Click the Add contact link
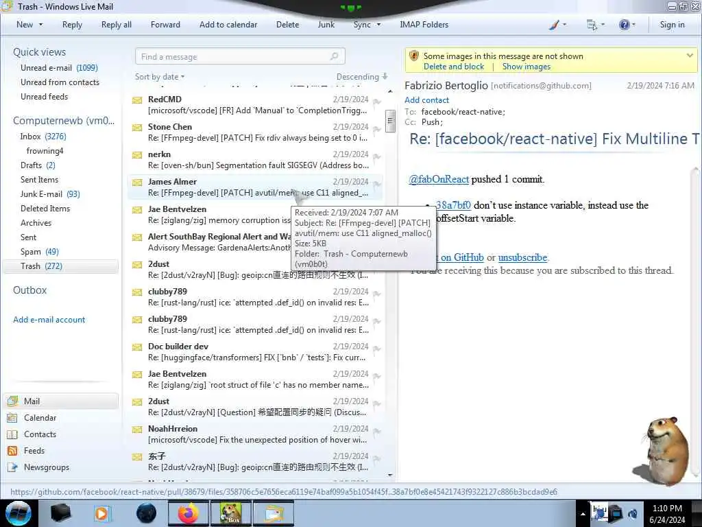Image resolution: width=702 pixels, height=527 pixels. pos(426,100)
